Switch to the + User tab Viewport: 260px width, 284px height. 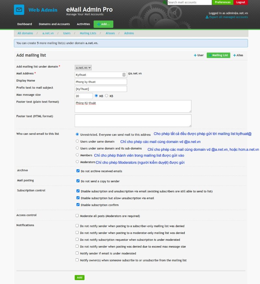199,55
